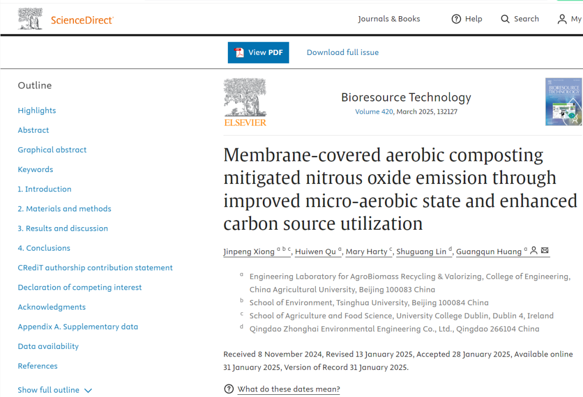583x397 pixels.
Task: Expand the Show full outline chevron
Action: [88, 390]
